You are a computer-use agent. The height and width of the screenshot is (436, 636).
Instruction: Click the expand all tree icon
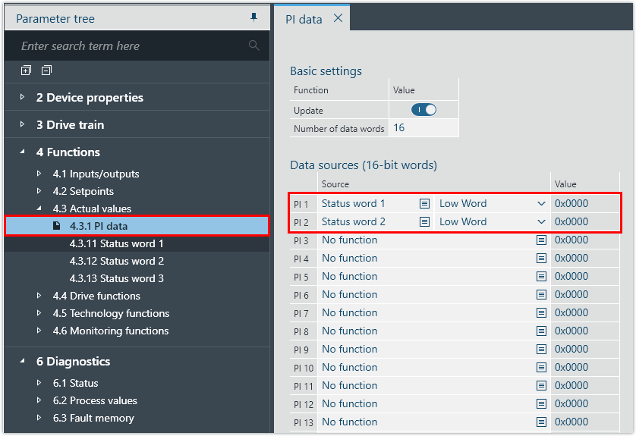pos(26,71)
